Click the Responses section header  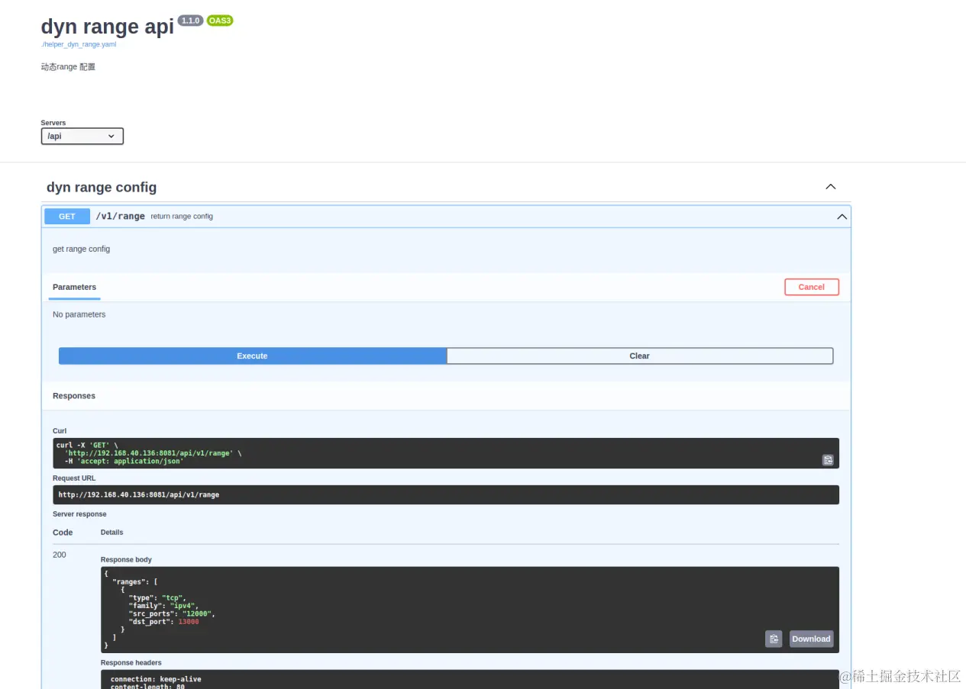[74, 396]
